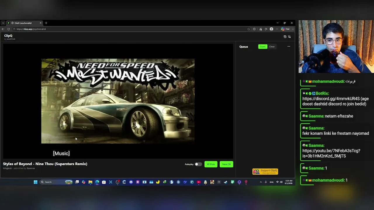Open the volume tray icon

click(281, 182)
